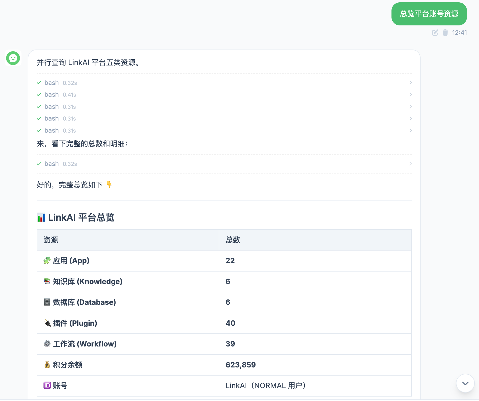This screenshot has width=479, height=401.
Task: Delete the message with trash icon
Action: pyautogui.click(x=445, y=32)
